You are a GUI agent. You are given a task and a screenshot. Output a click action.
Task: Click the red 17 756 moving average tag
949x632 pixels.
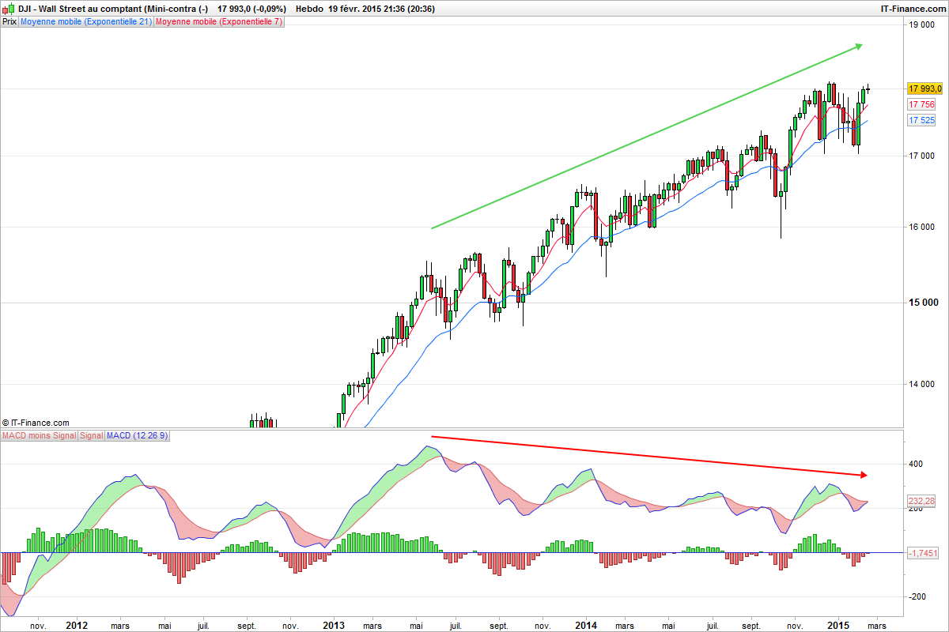pos(921,104)
